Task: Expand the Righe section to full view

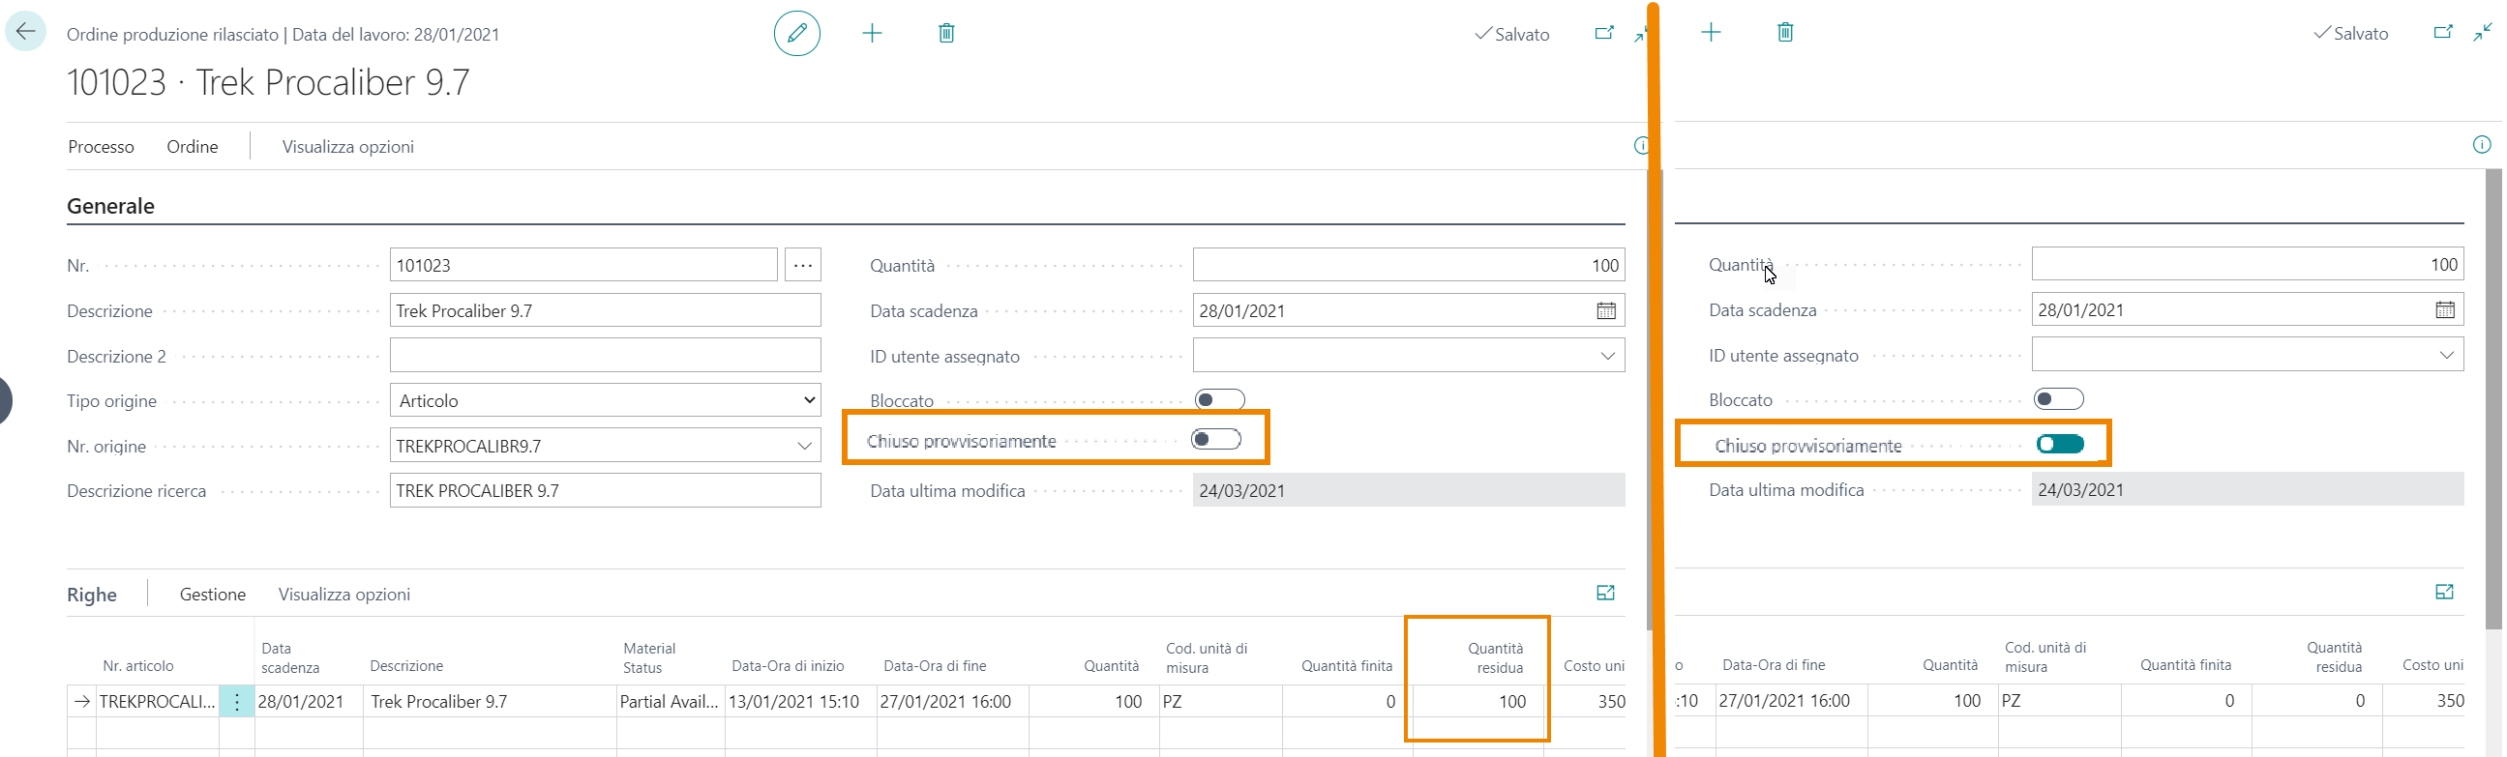Action: (1605, 593)
